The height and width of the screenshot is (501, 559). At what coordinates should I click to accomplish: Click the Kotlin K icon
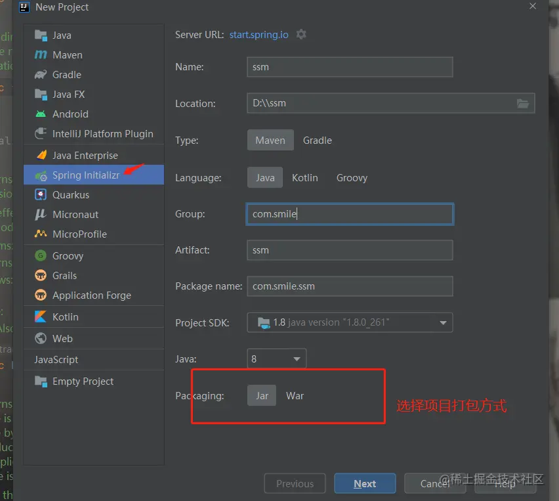point(41,317)
